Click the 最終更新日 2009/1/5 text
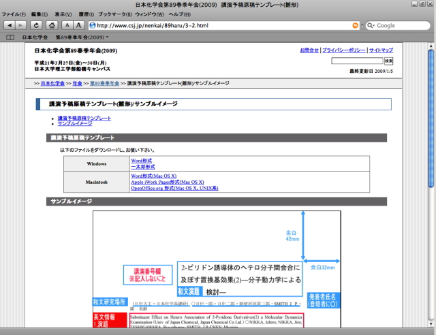 [371, 71]
